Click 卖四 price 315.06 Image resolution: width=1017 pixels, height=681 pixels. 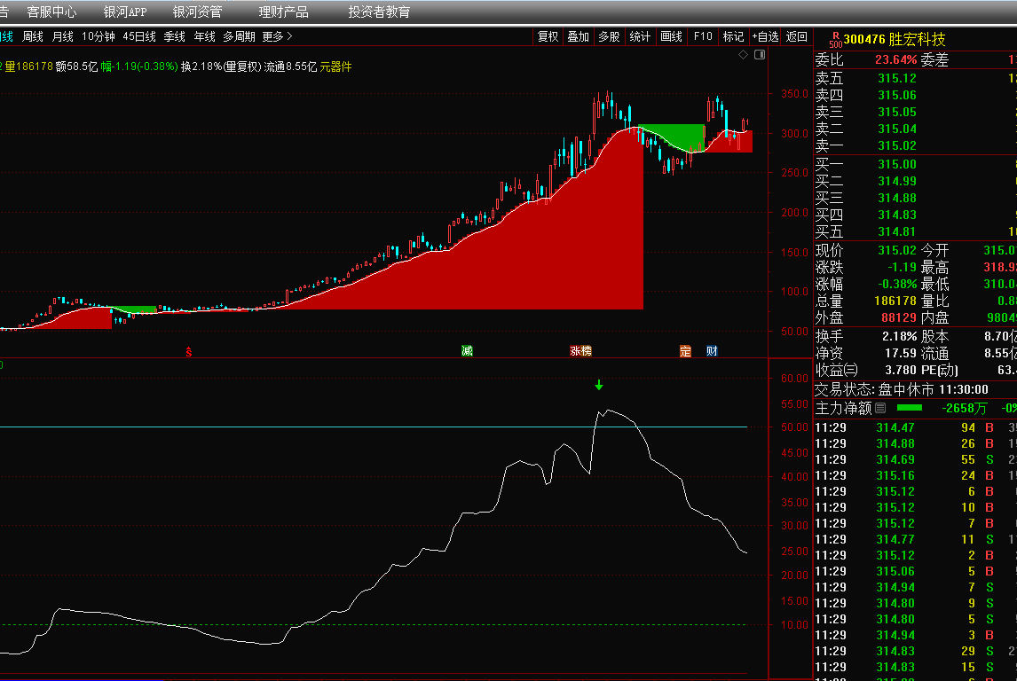897,95
